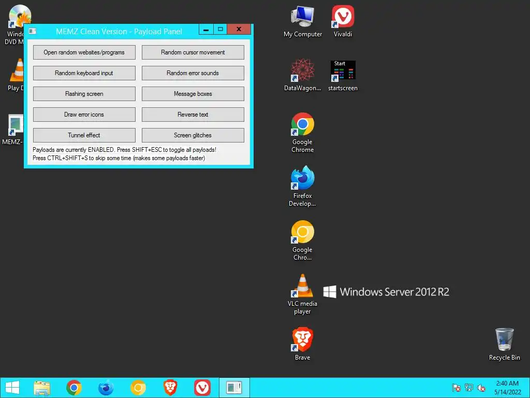Viewport: 530px width, 398px height.
Task: Close the MEMZ Payload Panel window
Action: (x=239, y=30)
